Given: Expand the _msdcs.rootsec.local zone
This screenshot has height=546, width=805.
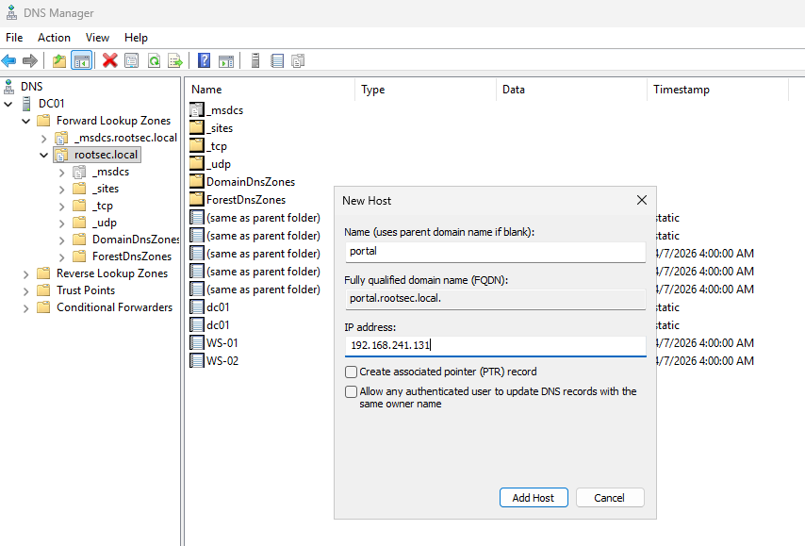Looking at the screenshot, I should click(x=43, y=139).
